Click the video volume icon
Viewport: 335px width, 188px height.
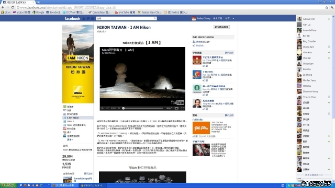click(x=107, y=108)
